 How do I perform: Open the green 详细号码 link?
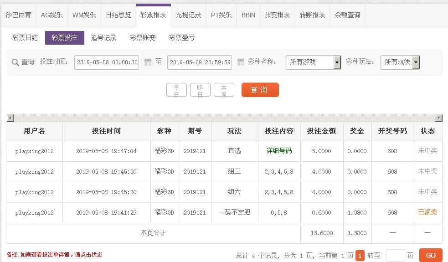(279, 151)
